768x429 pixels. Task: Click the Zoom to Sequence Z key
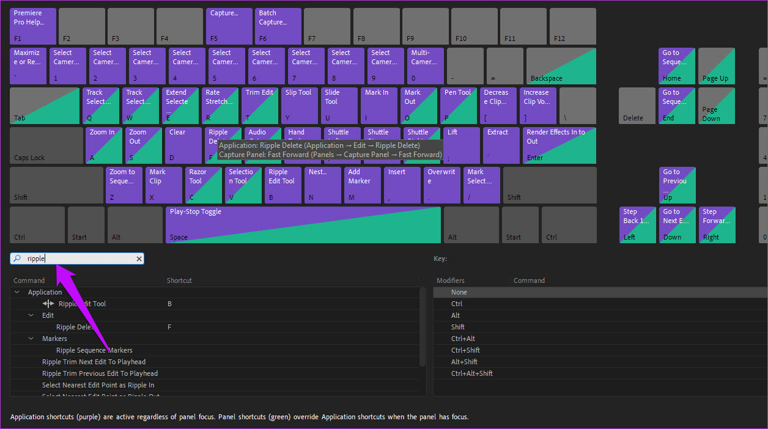(124, 185)
